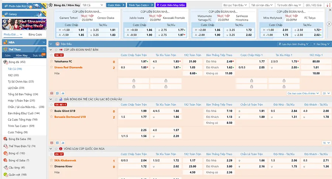Click the Cược Xiên button

pos(115,5)
